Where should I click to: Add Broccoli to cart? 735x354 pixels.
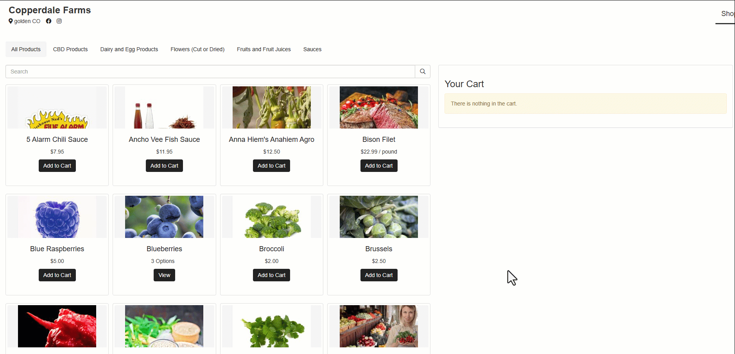coord(271,275)
